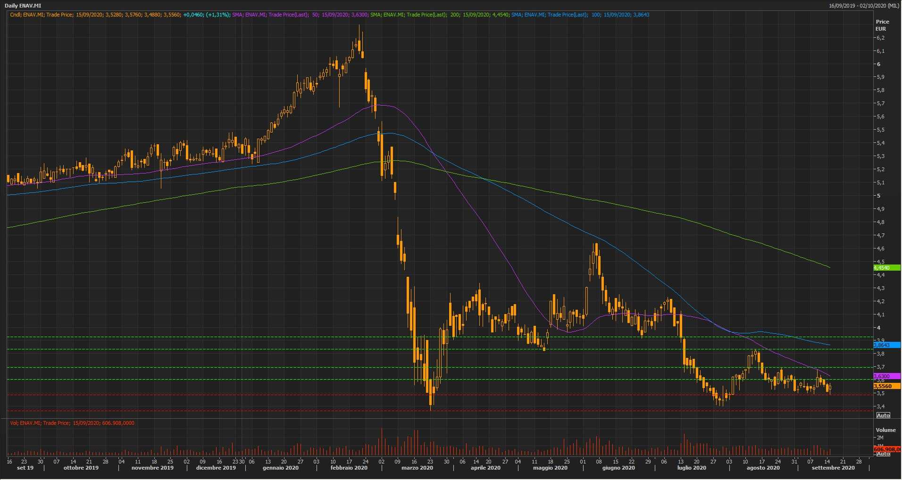902x480 pixels.
Task: Click settembre 2020 on the time axis
Action: [833, 468]
